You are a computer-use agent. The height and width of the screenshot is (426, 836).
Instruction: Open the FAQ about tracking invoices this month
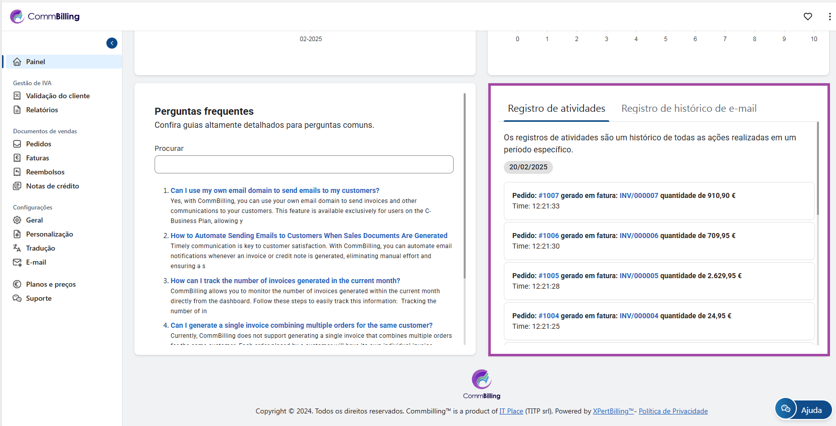click(285, 281)
